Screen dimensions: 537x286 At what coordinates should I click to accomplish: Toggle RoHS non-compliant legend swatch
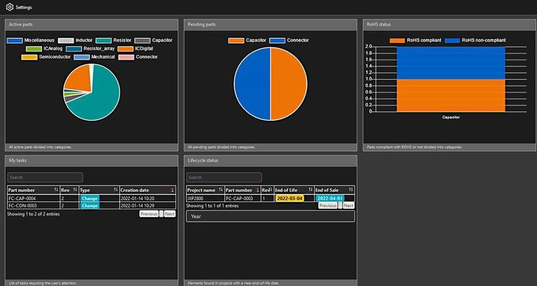click(452, 40)
